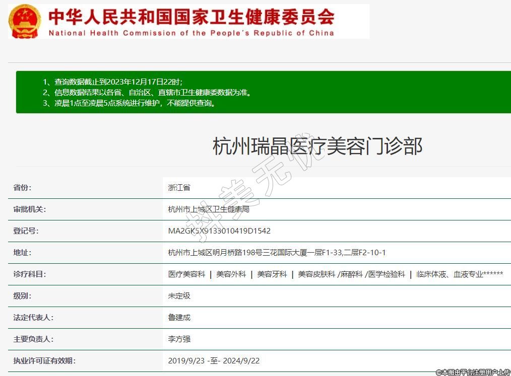Click the main person in charge 李方强
This screenshot has width=511, height=376.
point(179,339)
